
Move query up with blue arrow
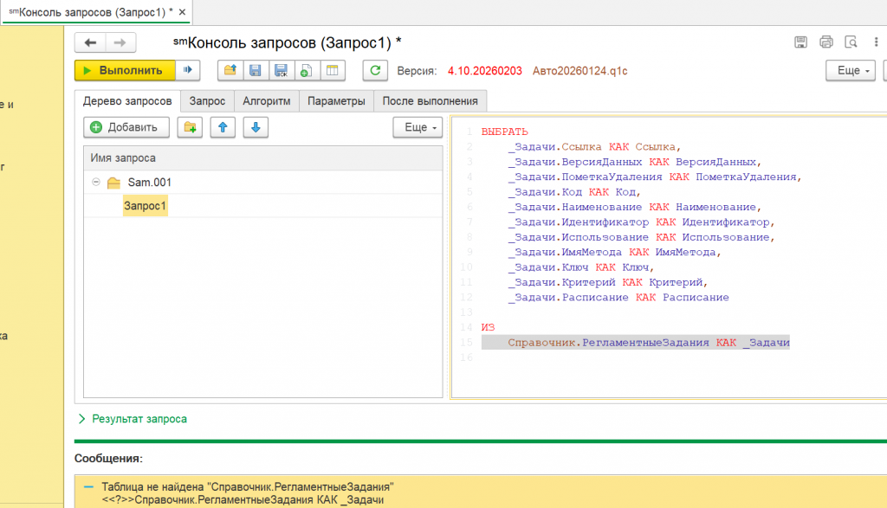(x=223, y=127)
